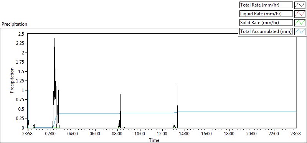The width and height of the screenshot is (307, 143).
Task: Click the 0.5 y-axis tick label
Action: pyautogui.click(x=21, y=109)
